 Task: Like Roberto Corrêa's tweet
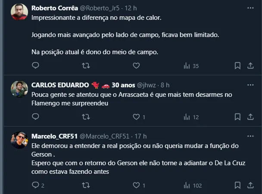136,66
